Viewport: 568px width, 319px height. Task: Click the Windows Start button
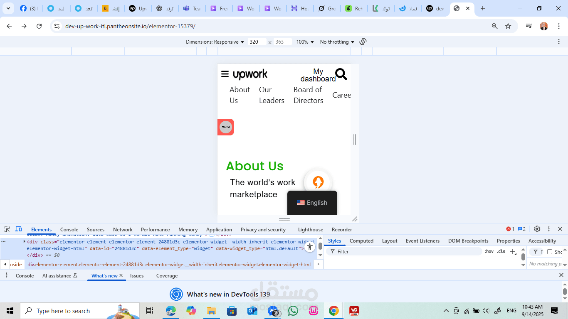(x=10, y=311)
